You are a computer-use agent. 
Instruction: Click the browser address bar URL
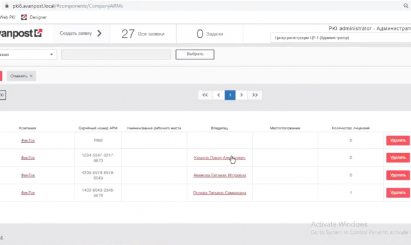pos(67,6)
